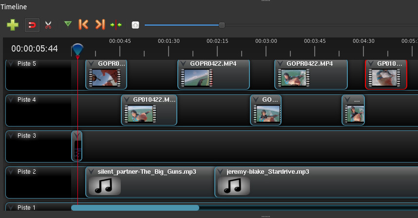Select the red-outlined GP010 clip on Piste 5
Screen dimensions: 418x218
386,74
